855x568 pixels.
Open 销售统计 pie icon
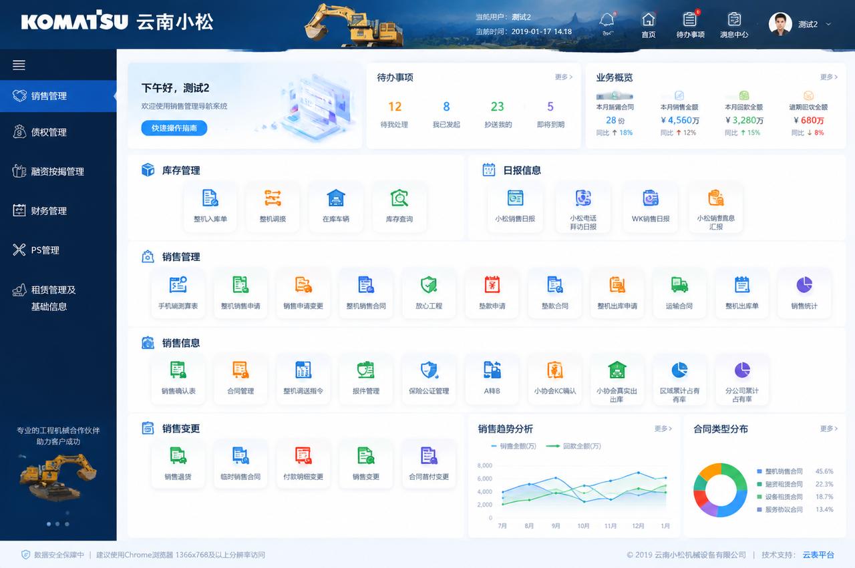804,285
